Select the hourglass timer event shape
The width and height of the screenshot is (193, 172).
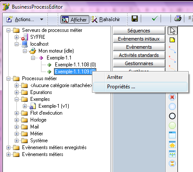pos(172,163)
